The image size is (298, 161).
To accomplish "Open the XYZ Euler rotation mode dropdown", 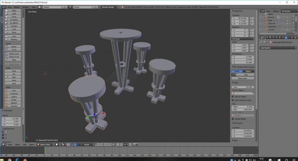I will 242,39.
